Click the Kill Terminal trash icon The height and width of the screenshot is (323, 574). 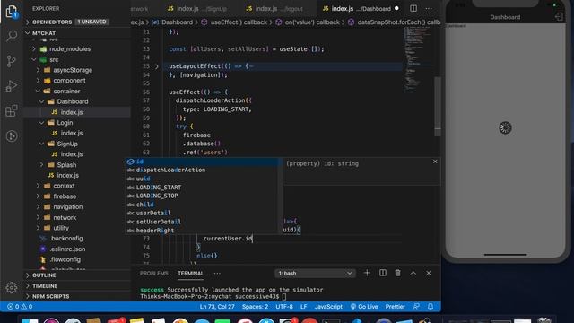click(397, 273)
